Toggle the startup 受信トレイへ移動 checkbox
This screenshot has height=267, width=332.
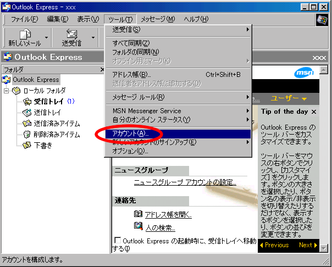[117, 240]
